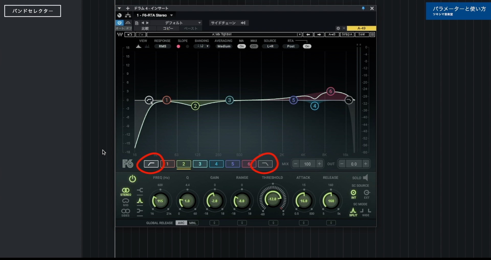
Task: Select the low-pass filter icon
Action: click(265, 164)
